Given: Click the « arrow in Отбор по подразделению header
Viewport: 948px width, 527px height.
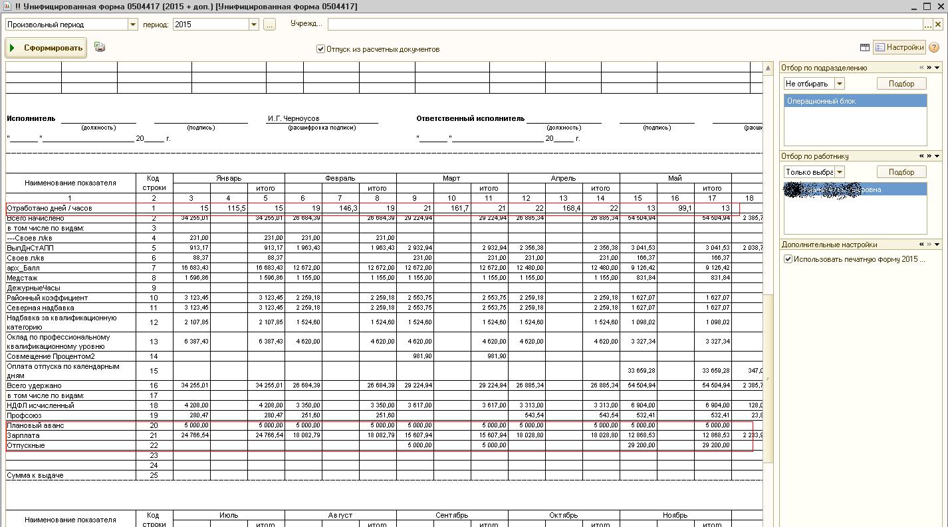Looking at the screenshot, I should pyautogui.click(x=921, y=68).
